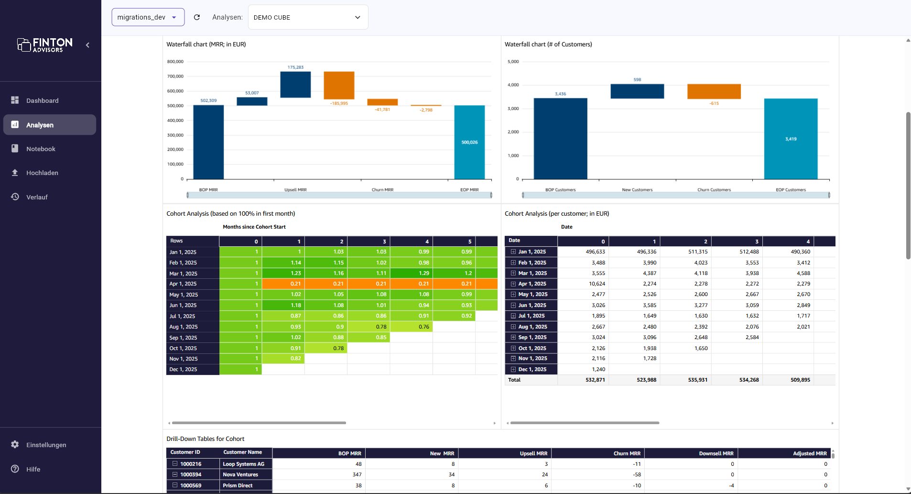Click the Analysen chart icon
The width and height of the screenshot is (911, 494).
(15, 124)
